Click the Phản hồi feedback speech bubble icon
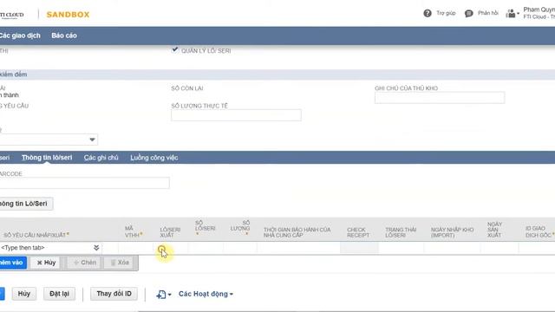Screen dimensions: 555x312 pyautogui.click(x=468, y=14)
